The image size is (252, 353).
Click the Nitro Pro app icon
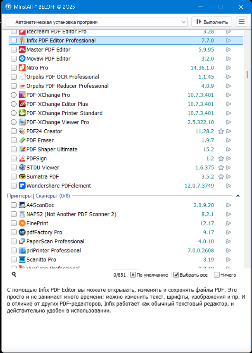pos(22,68)
